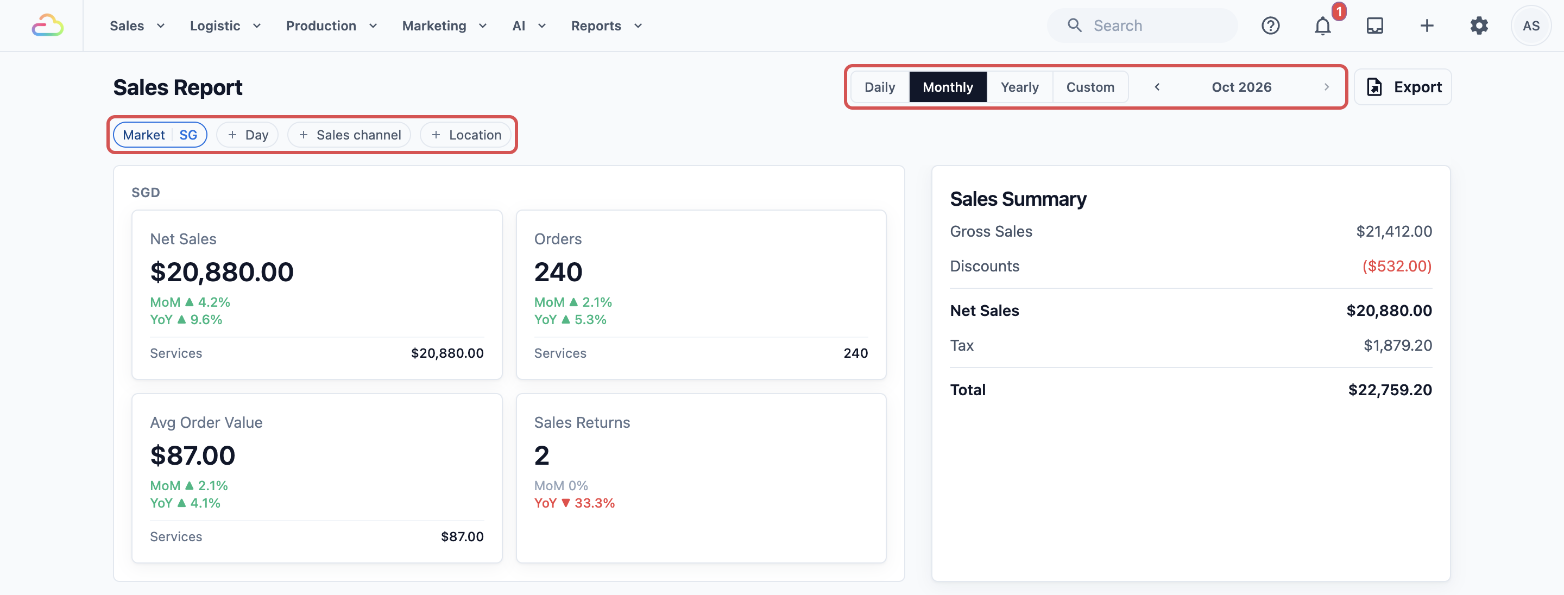Open the AS user avatar
1564x595 pixels.
[x=1531, y=26]
